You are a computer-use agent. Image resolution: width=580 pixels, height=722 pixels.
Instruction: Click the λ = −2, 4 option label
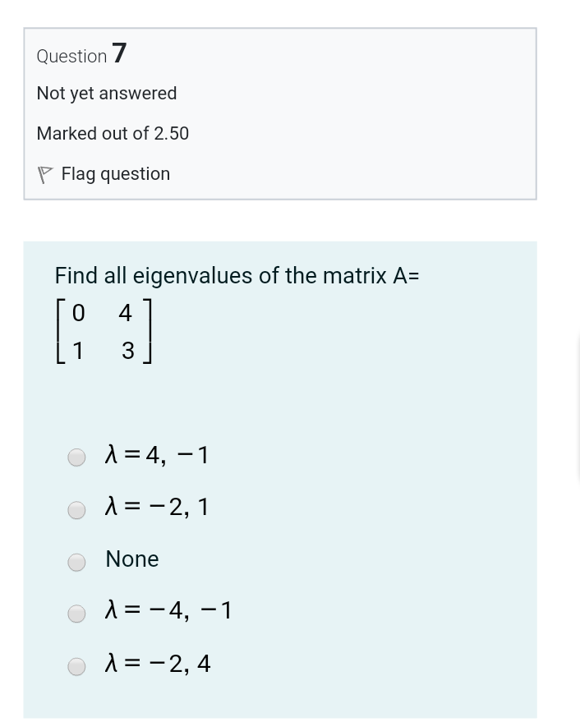tap(156, 663)
